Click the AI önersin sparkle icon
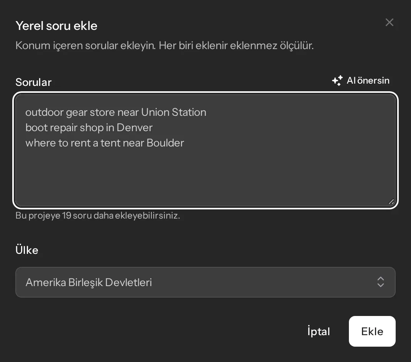This screenshot has width=411, height=362. point(337,81)
